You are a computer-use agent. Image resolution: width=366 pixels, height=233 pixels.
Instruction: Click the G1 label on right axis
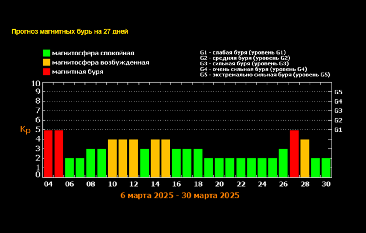338,130
